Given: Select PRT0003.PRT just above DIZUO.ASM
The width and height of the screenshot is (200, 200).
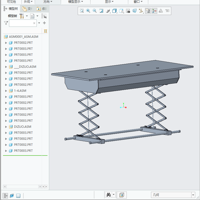Looking at the screenshot, I should tap(23, 121).
